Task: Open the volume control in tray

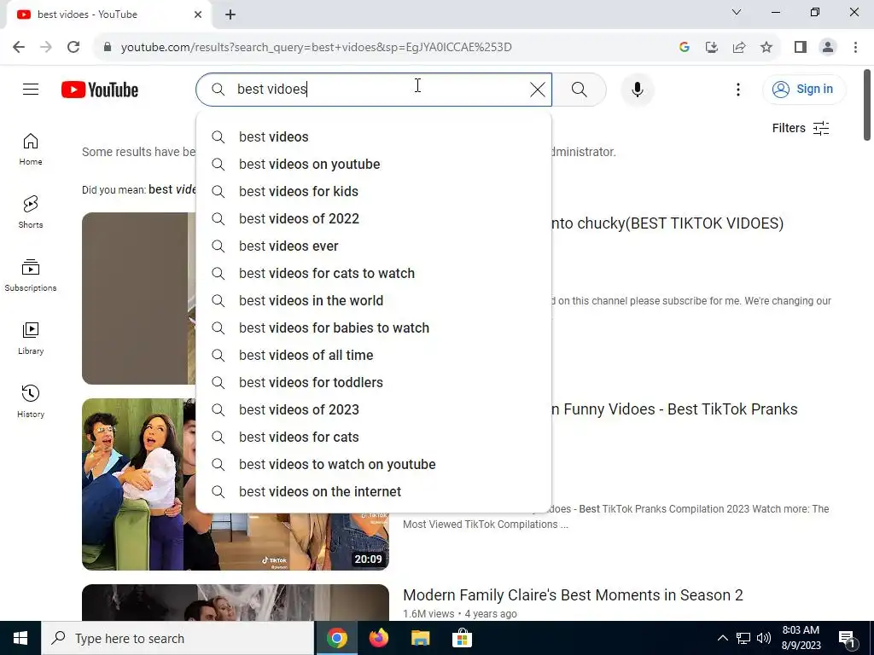Action: click(764, 638)
